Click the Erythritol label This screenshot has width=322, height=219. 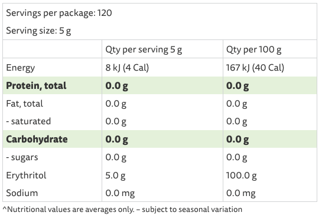pyautogui.click(x=26, y=175)
